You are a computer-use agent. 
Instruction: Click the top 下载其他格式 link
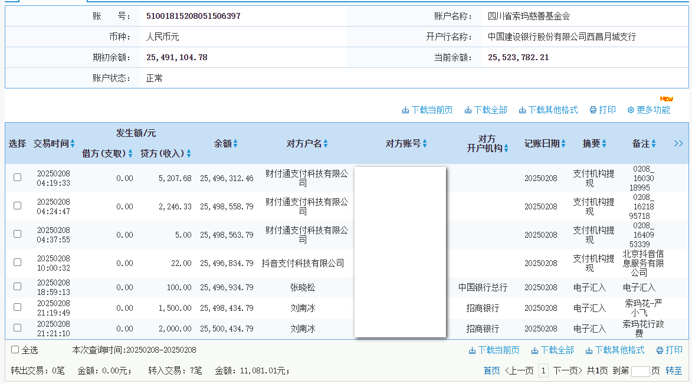coord(548,110)
